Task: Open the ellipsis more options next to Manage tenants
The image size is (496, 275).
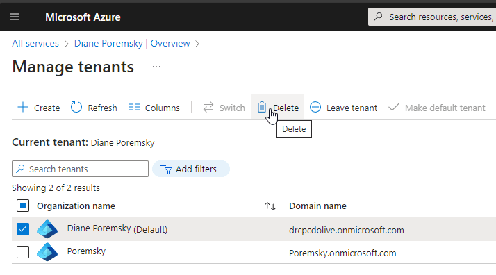Action: pos(156,67)
